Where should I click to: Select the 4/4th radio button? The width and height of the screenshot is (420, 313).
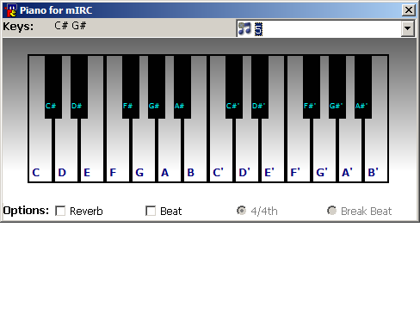242,211
